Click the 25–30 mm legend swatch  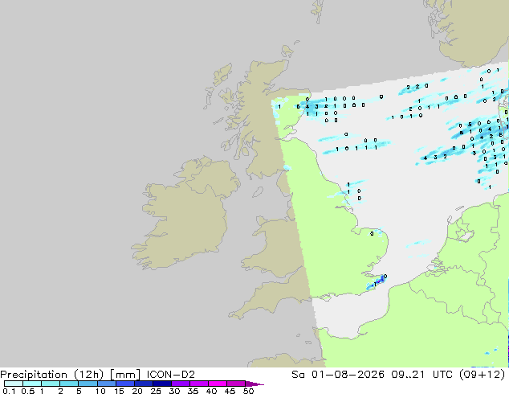point(162,384)
